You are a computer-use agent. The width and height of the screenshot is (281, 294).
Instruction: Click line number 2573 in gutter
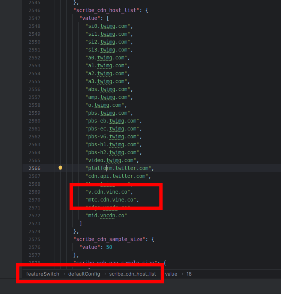click(x=35, y=224)
